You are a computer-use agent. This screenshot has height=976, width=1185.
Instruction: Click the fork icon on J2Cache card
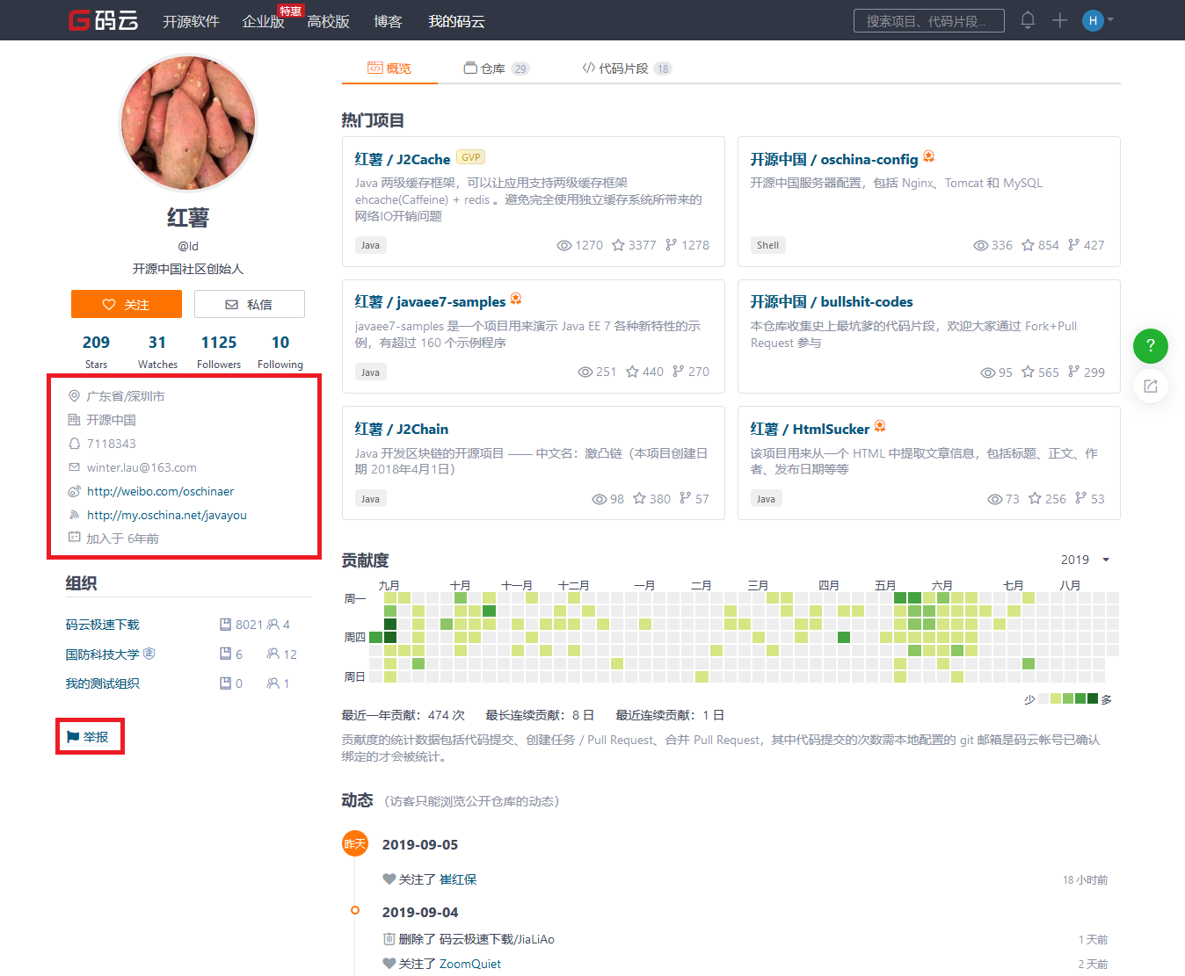[x=671, y=245]
